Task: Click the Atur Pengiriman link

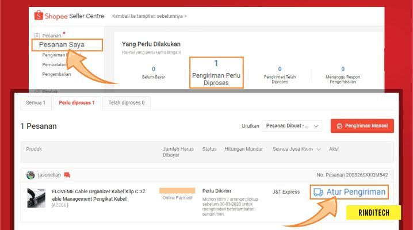Action: [349, 192]
